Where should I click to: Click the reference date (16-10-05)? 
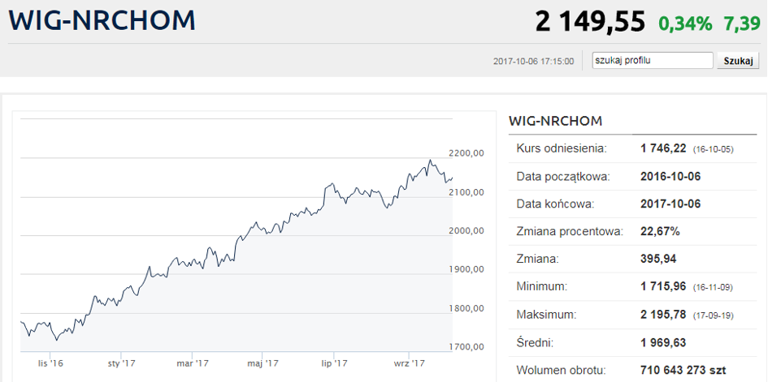[x=714, y=149]
